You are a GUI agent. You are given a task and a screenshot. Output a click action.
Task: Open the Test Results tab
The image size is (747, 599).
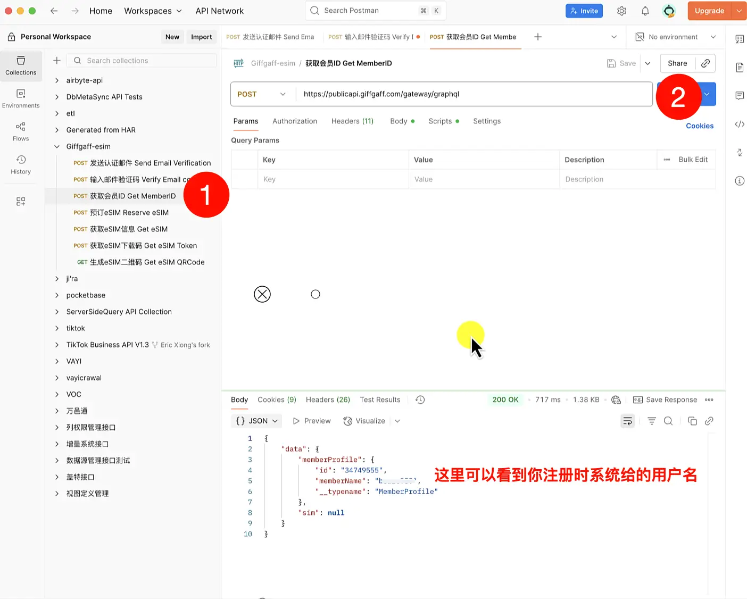[x=380, y=400]
